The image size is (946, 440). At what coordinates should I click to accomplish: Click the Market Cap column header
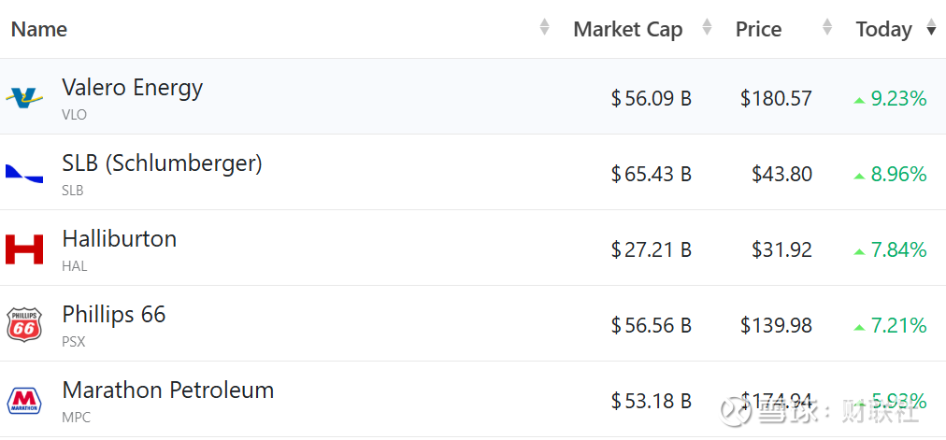point(627,29)
